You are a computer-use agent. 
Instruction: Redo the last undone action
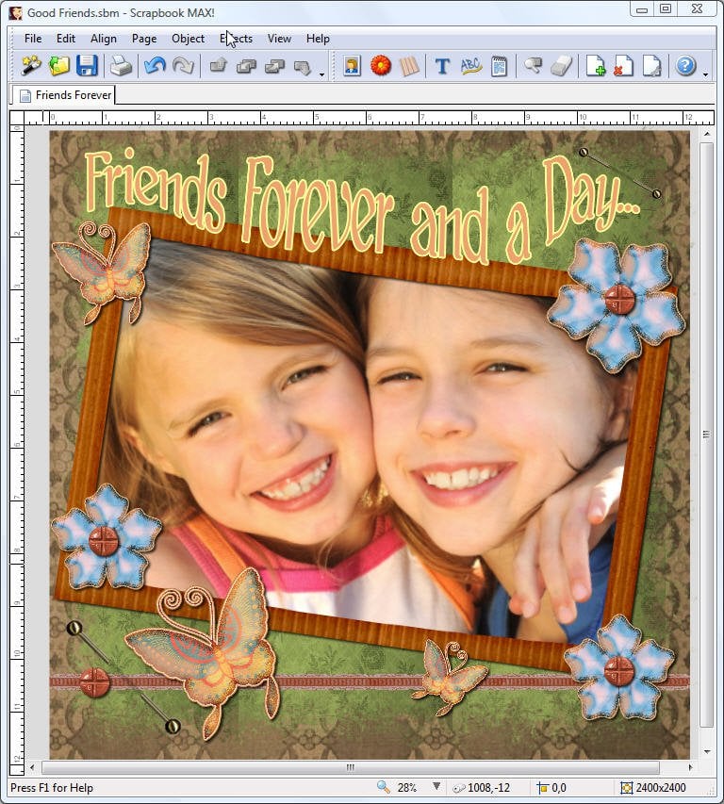coord(183,66)
